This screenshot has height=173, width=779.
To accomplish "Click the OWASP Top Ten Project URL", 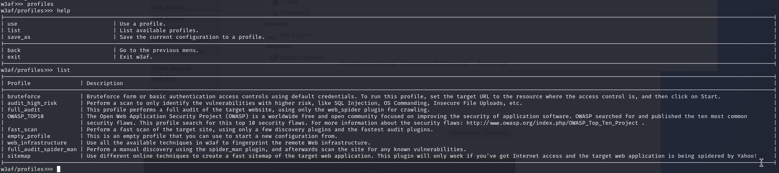I will 552,123.
